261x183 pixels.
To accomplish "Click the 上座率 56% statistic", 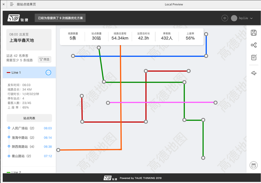I will 190,36.
